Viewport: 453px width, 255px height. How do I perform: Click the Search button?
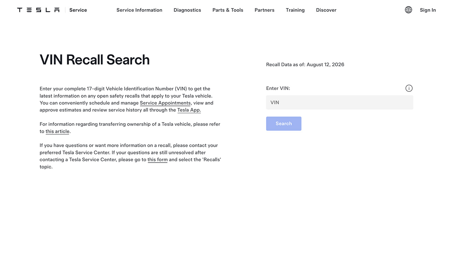click(x=284, y=124)
